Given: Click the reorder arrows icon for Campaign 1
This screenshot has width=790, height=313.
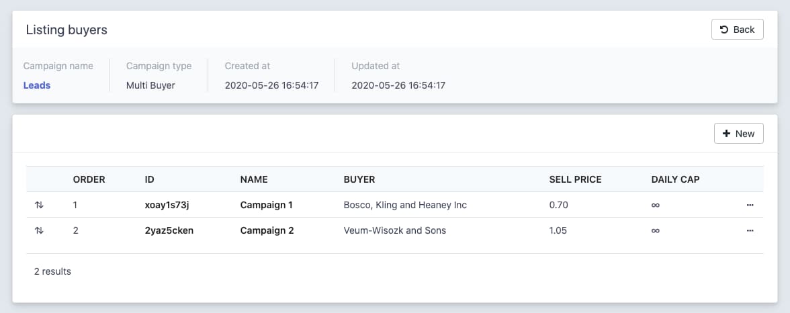Looking at the screenshot, I should [39, 205].
